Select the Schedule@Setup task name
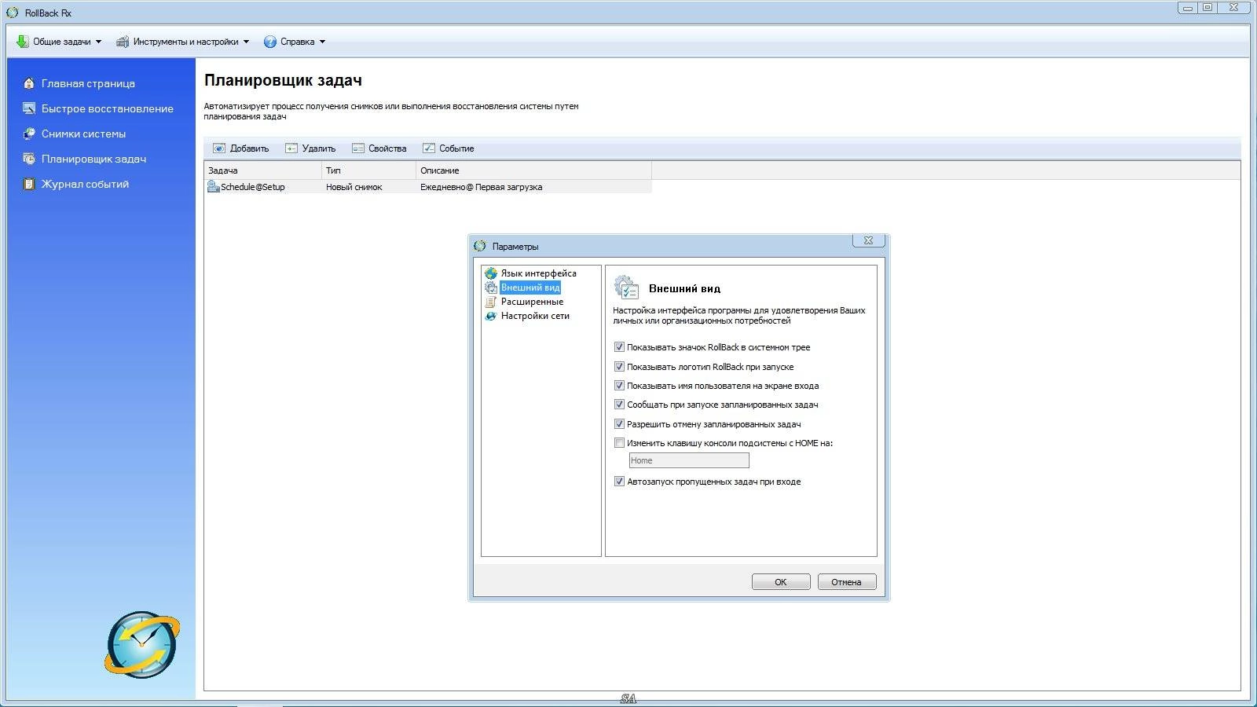Viewport: 1257px width, 707px height. [253, 187]
